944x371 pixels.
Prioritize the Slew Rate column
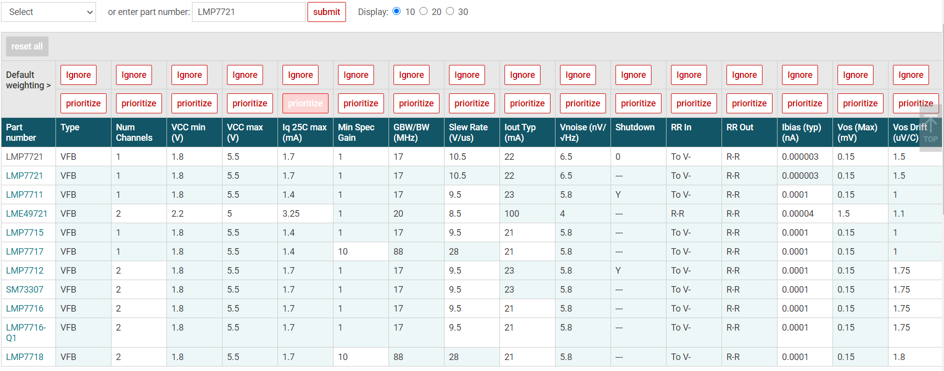(472, 103)
